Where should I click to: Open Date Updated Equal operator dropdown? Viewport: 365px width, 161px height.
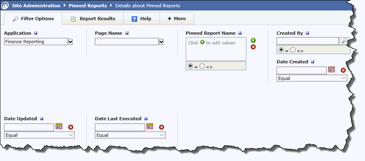tap(39, 135)
